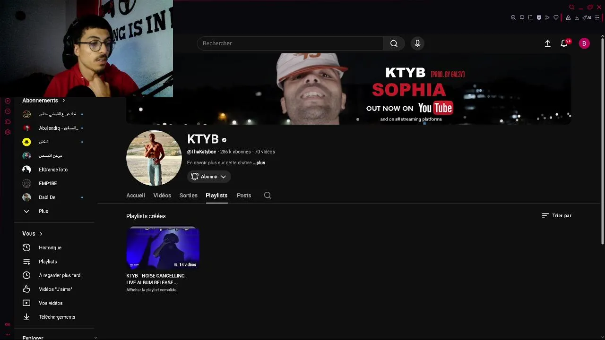Expand channel description via ...plus
The width and height of the screenshot is (605, 340).
[x=259, y=162]
